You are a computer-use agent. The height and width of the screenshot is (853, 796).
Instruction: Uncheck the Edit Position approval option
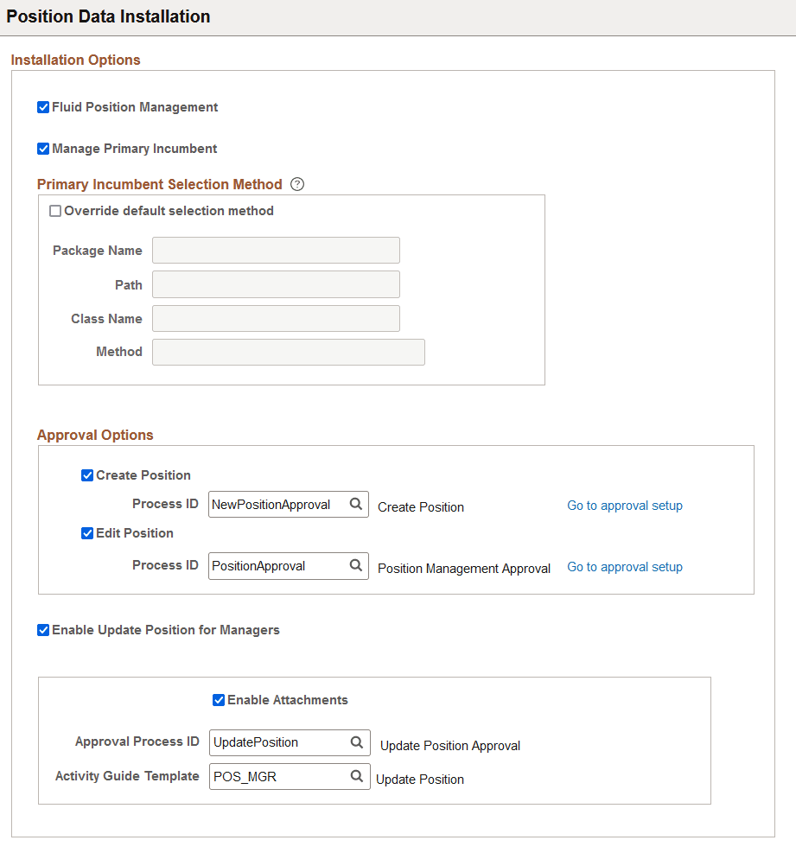(87, 532)
